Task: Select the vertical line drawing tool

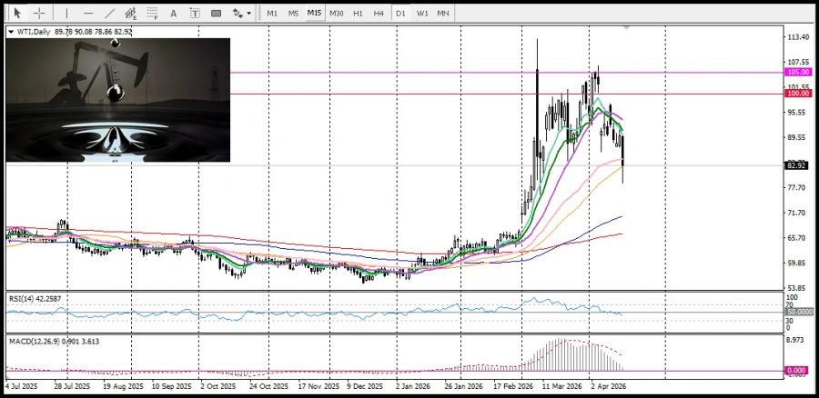Action: pyautogui.click(x=65, y=13)
